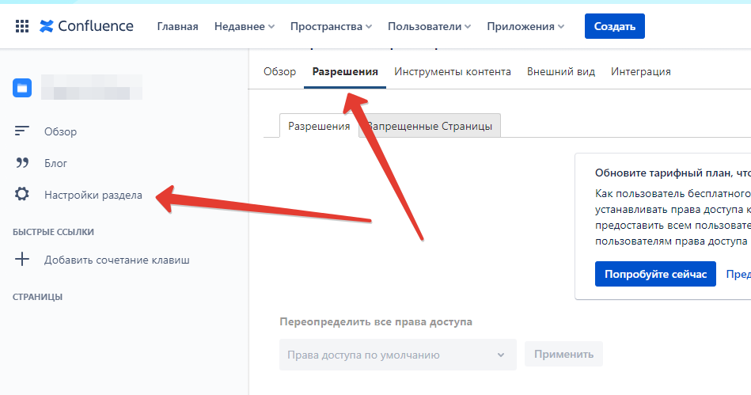Expand the Недавнее dropdown menu

pyautogui.click(x=244, y=26)
